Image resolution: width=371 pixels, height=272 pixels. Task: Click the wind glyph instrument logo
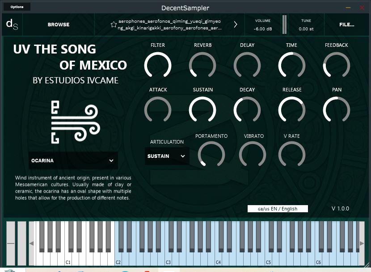[x=76, y=122]
